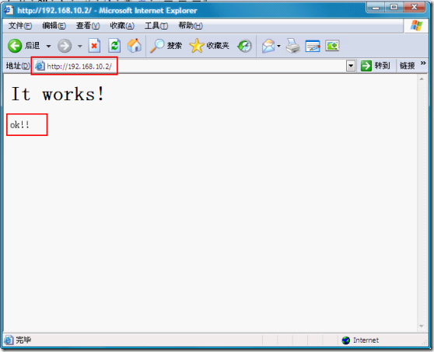Expand the address bar dropdown arrow
Screen dimensions: 434x352
click(351, 66)
